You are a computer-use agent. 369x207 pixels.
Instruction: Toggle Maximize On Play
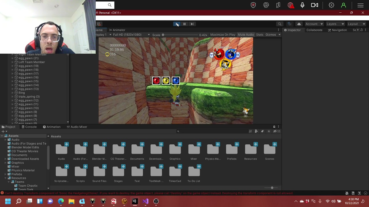(x=223, y=35)
